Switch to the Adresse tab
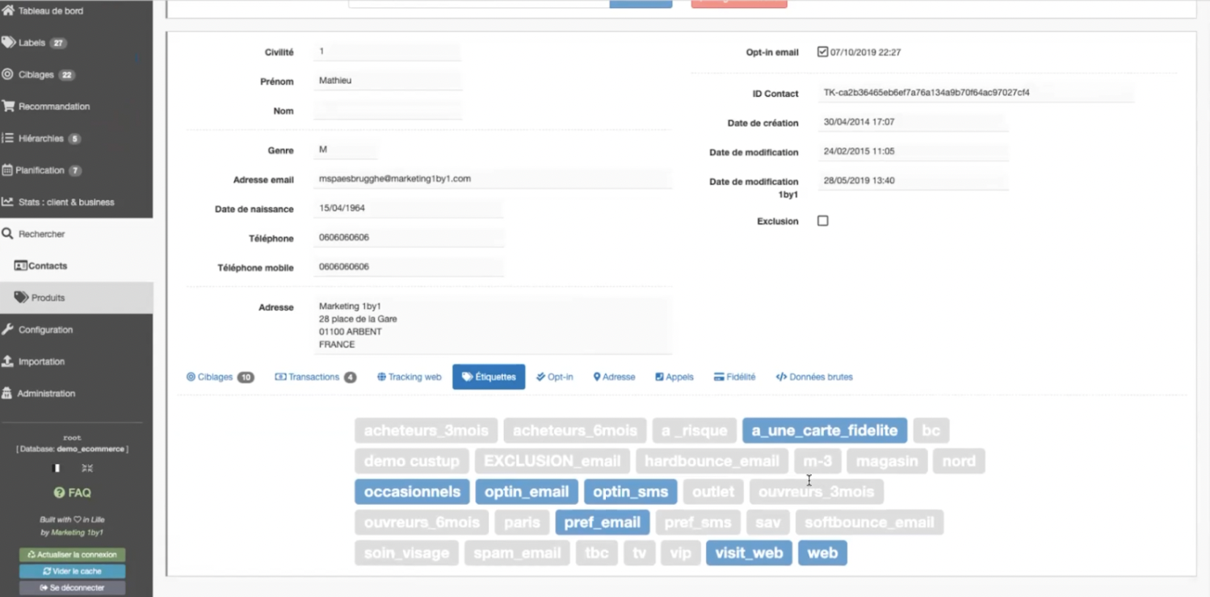Screen dimensions: 1210x597 614,377
